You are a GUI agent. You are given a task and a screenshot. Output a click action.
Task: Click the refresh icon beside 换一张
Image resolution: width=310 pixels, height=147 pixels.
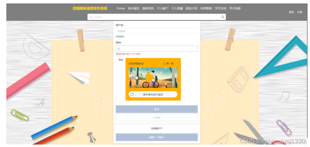click(164, 64)
